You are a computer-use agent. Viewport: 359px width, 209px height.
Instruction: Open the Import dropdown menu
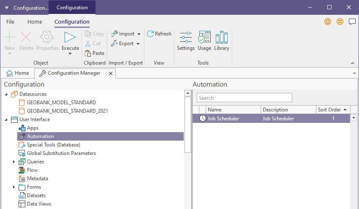pyautogui.click(x=125, y=34)
